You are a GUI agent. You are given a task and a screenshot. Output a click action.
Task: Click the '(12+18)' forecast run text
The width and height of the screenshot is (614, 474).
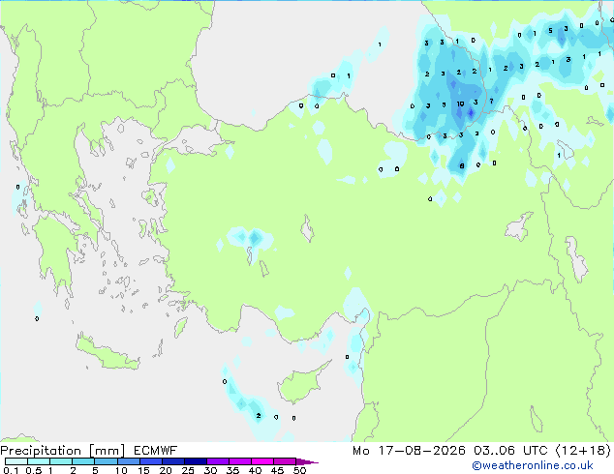tap(583, 451)
